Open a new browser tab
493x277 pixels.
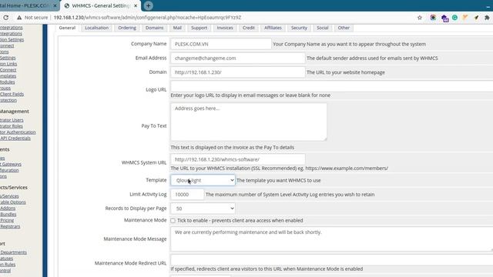tap(148, 5)
